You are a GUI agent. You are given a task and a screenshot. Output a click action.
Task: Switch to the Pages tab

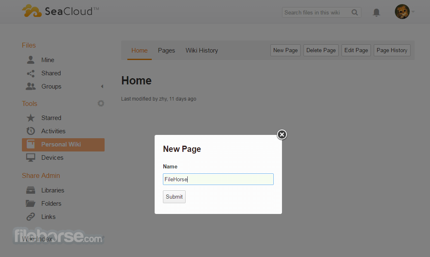click(167, 50)
